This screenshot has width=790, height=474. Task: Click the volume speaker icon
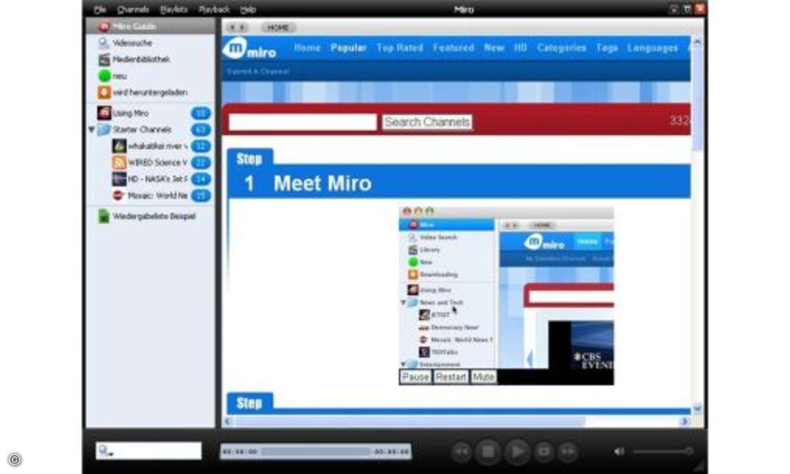coord(619,452)
